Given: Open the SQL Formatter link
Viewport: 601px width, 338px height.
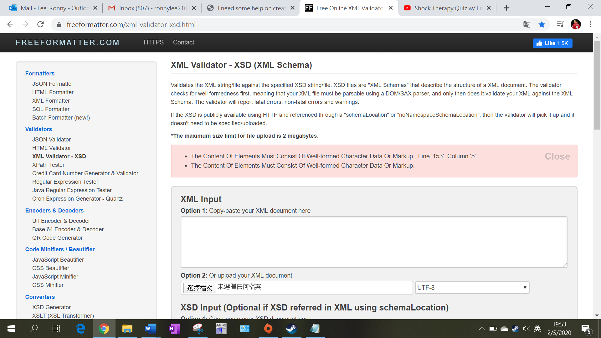Looking at the screenshot, I should (51, 109).
